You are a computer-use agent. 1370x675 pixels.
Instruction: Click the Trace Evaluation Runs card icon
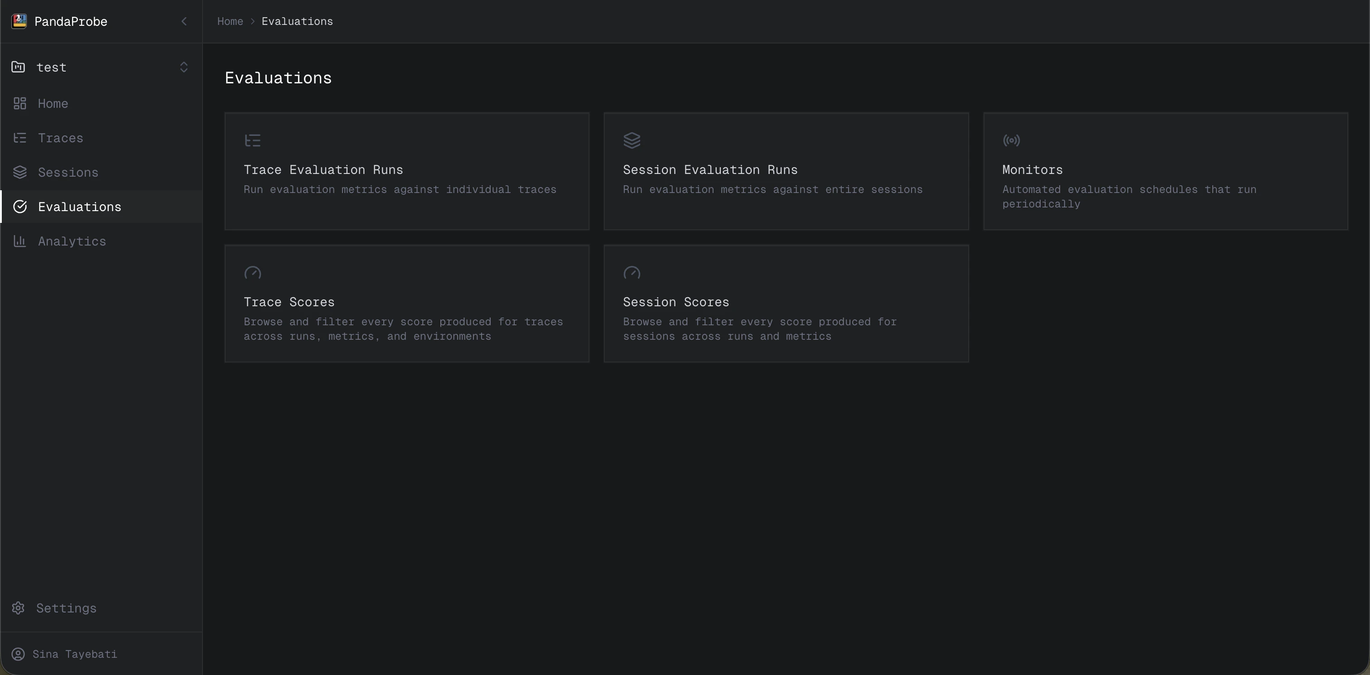253,140
